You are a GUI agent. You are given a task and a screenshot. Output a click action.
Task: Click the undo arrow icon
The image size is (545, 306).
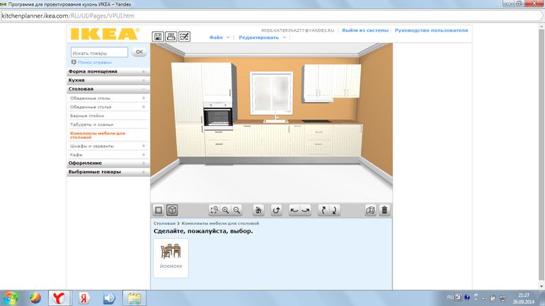pyautogui.click(x=277, y=211)
